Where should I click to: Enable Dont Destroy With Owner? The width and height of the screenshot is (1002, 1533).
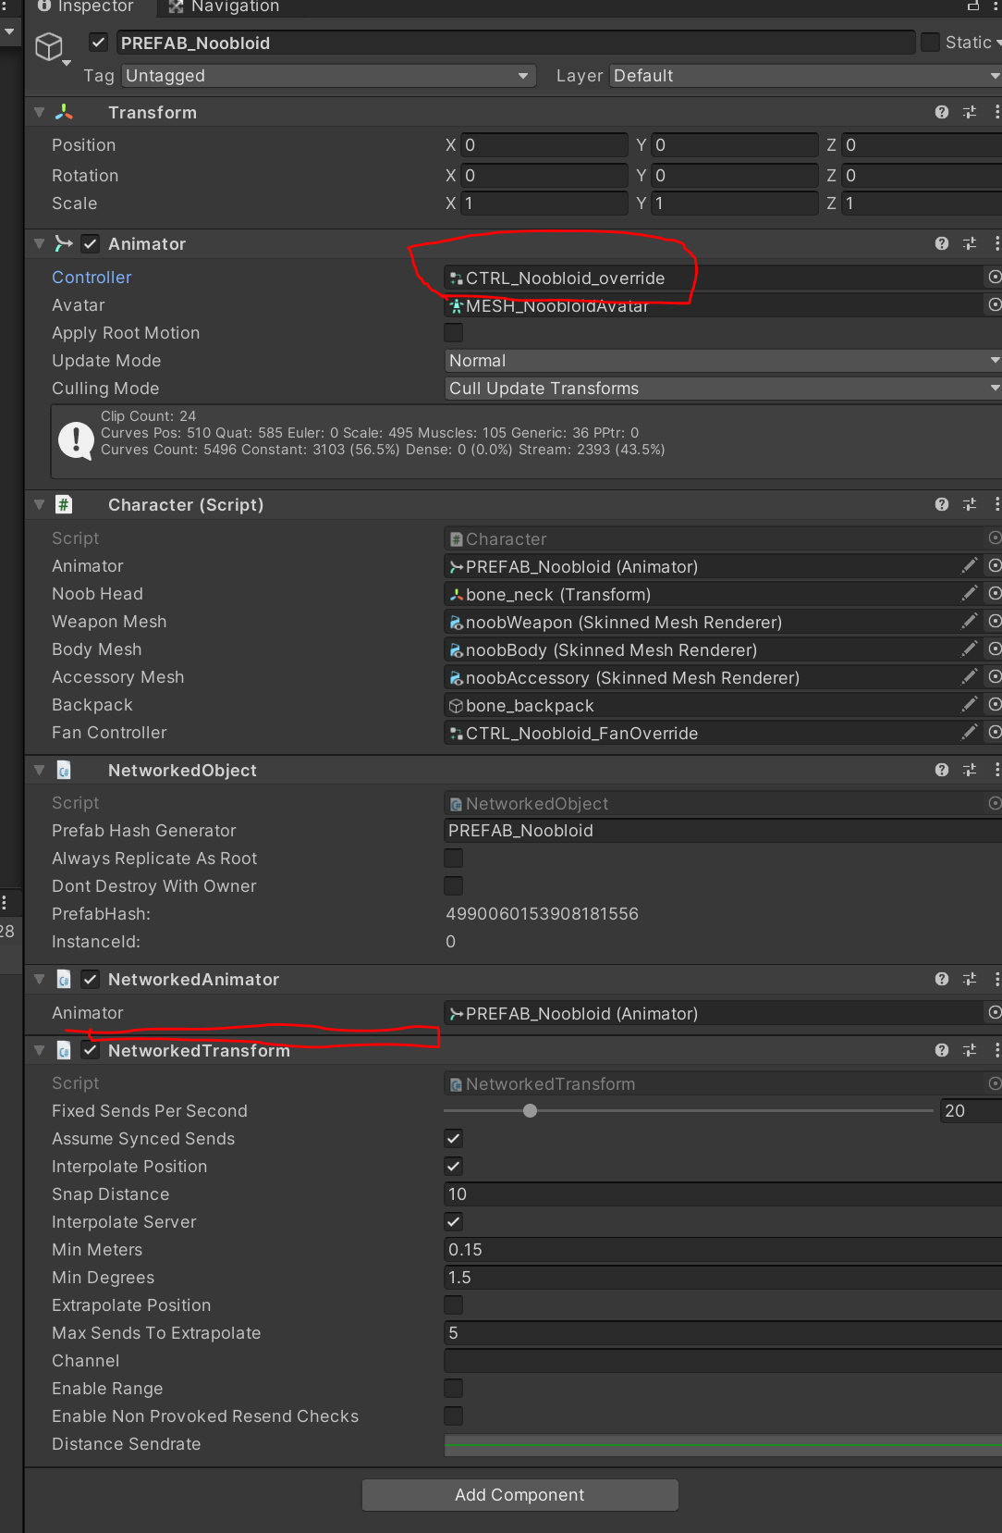point(454,885)
